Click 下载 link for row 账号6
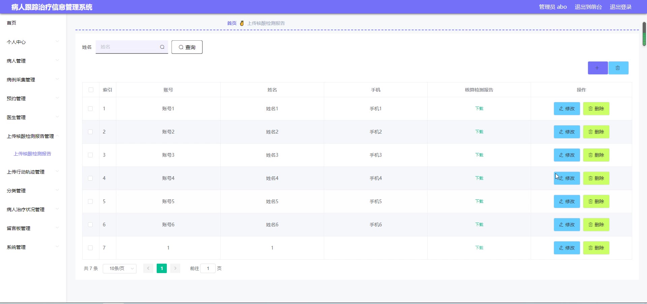The width and height of the screenshot is (647, 304). [479, 225]
